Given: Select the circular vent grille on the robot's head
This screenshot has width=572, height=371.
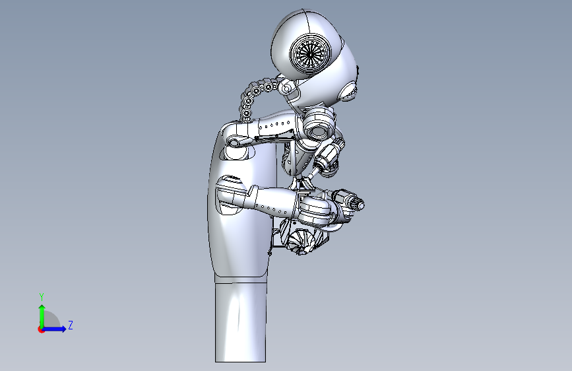Looking at the screenshot, I should tap(311, 54).
